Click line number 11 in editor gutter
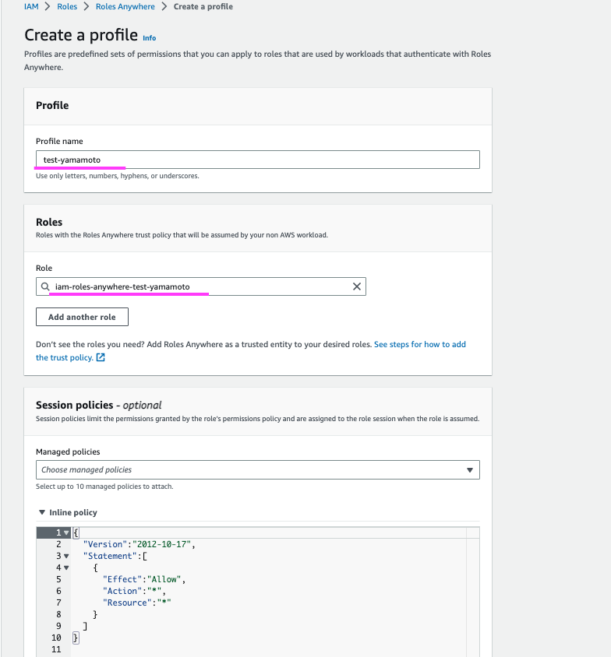 click(56, 649)
